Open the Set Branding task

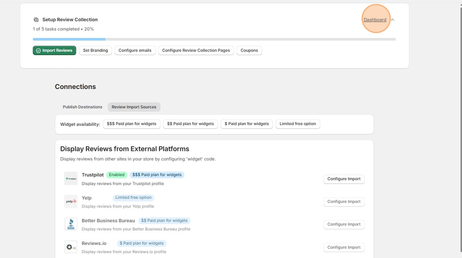[x=95, y=50]
